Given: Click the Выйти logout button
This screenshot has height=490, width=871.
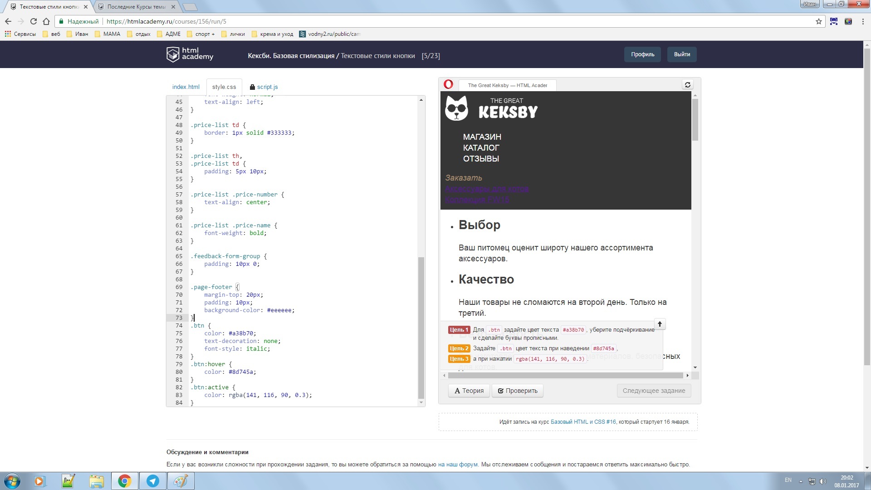Looking at the screenshot, I should click(x=682, y=54).
